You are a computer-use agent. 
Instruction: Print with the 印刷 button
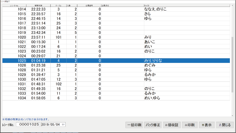click(x=190, y=125)
